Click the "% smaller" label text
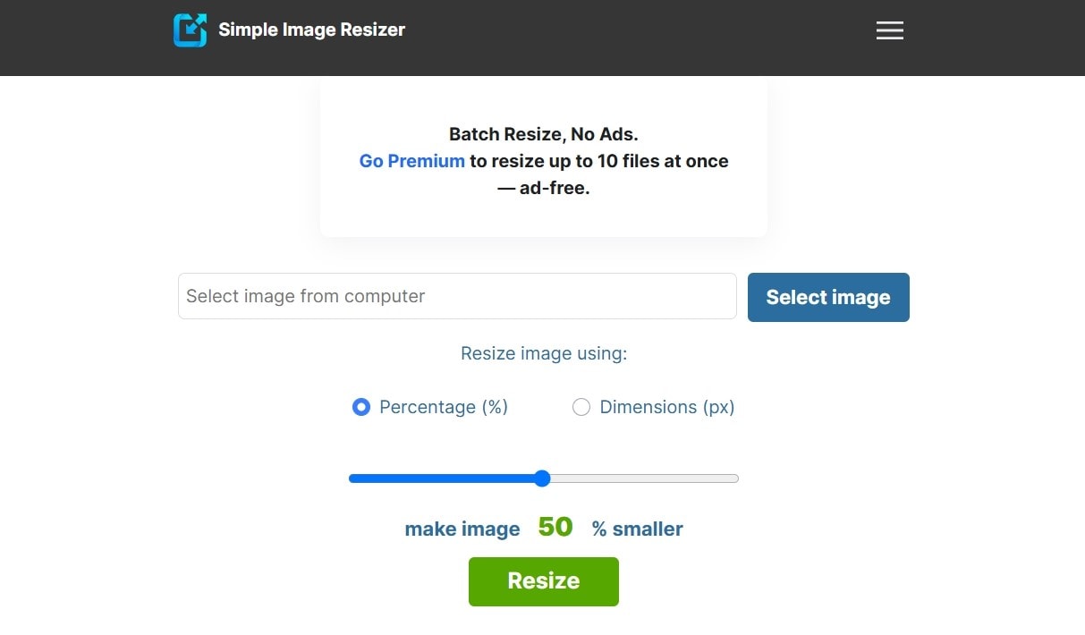 [x=637, y=529]
